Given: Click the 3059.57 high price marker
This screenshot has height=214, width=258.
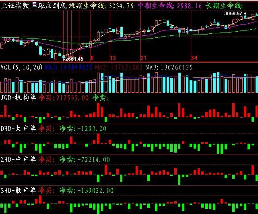Looking at the screenshot, I should [x=233, y=14].
